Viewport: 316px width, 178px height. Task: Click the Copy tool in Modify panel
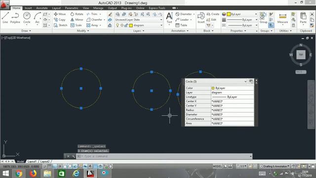tap(59, 20)
